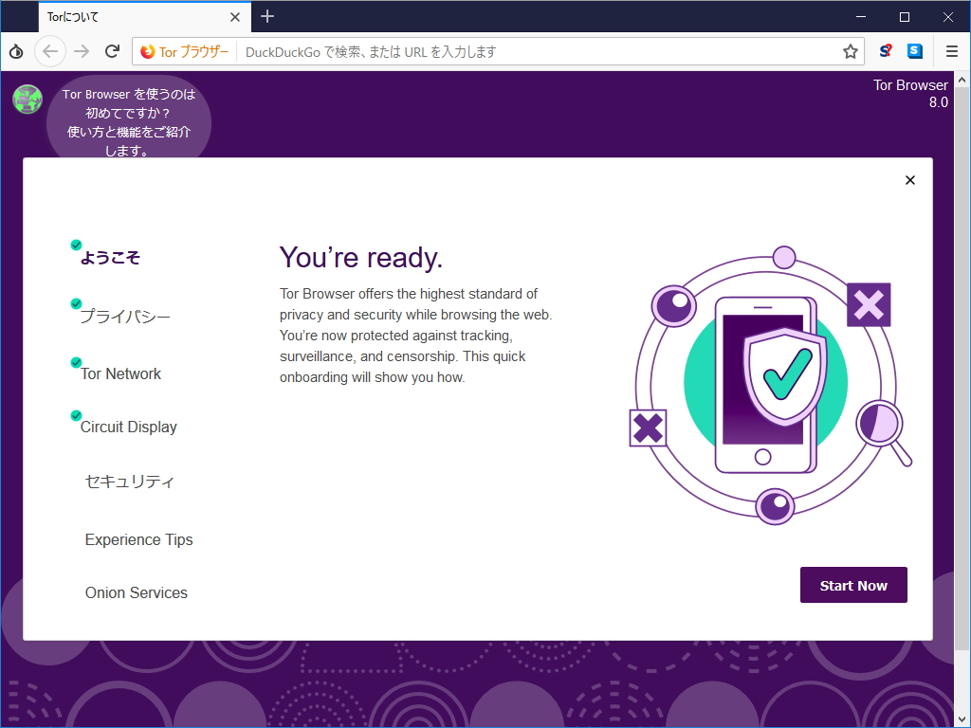Screen dimensions: 971x728
Task: Bookmark this page with the star icon
Action: click(851, 51)
